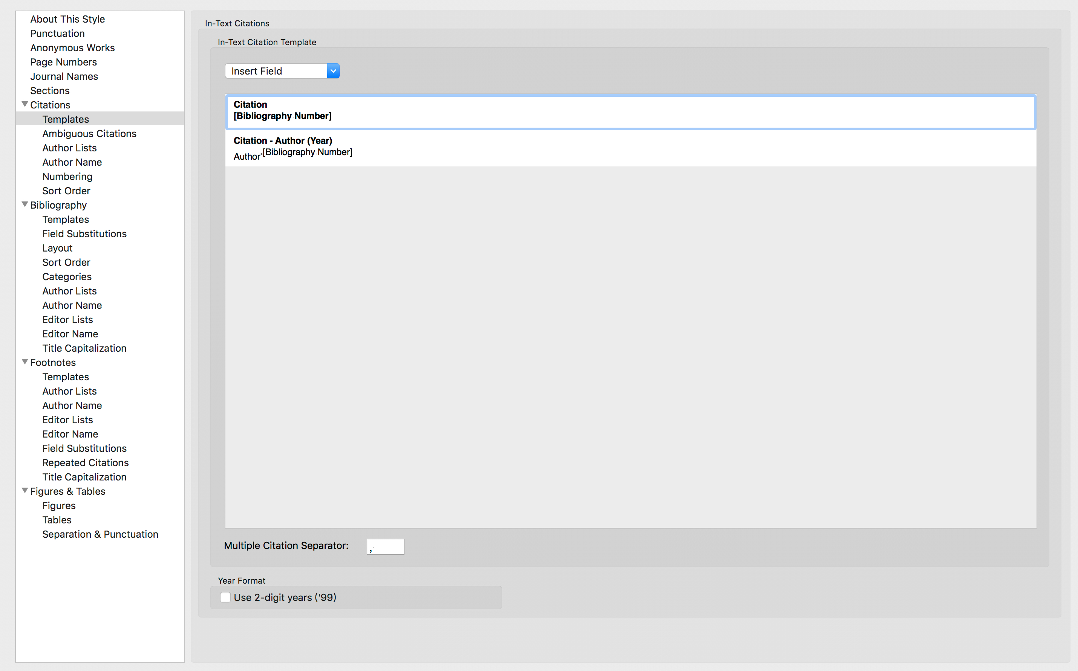The height and width of the screenshot is (671, 1078).
Task: Collapse the Bibliography tree section
Action: point(25,204)
